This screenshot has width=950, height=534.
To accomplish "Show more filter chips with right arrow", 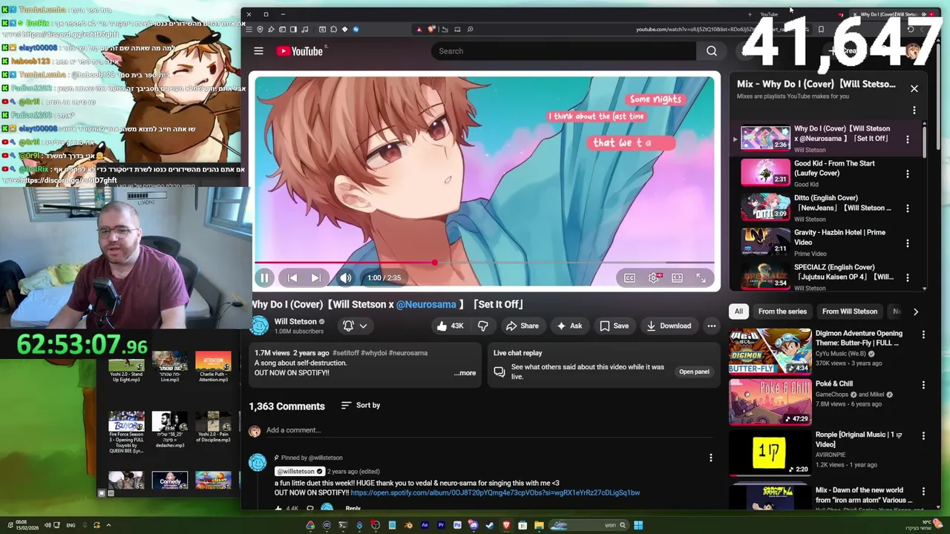I will 915,311.
